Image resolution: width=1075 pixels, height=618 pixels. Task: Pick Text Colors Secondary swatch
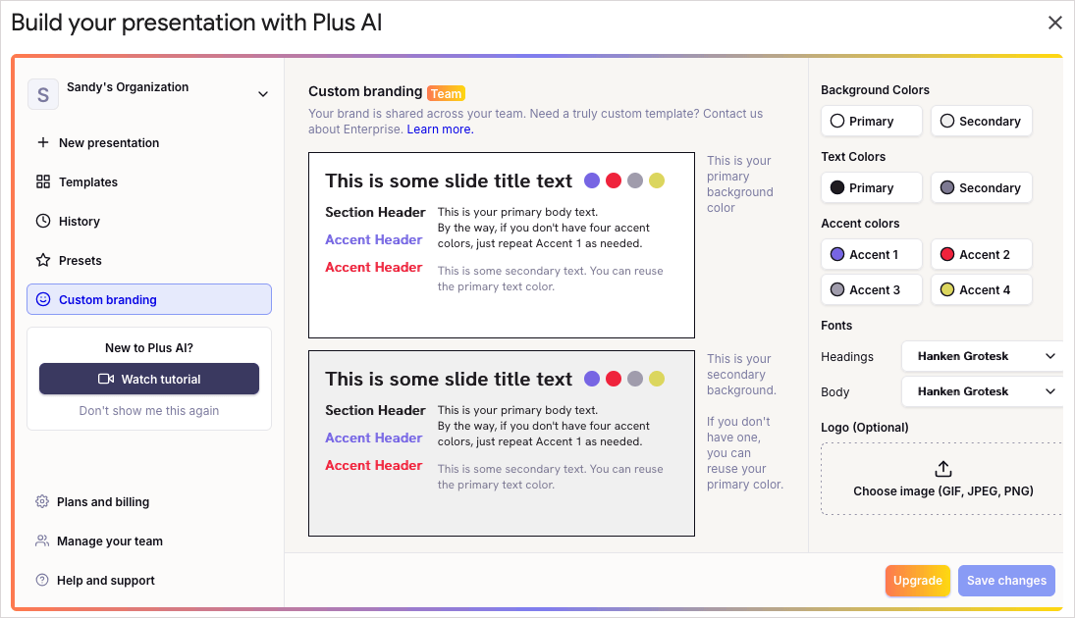[981, 187]
